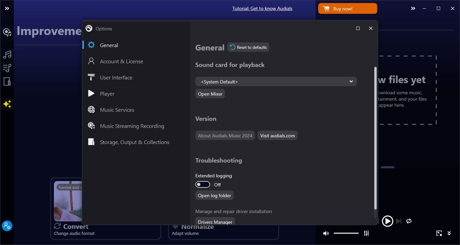
Task: Switch to mini player view icon
Action: coord(439,233)
